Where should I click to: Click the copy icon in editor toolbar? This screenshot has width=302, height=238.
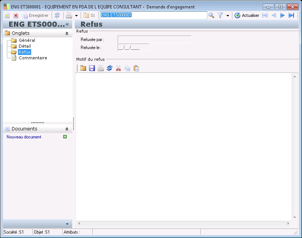click(x=127, y=68)
